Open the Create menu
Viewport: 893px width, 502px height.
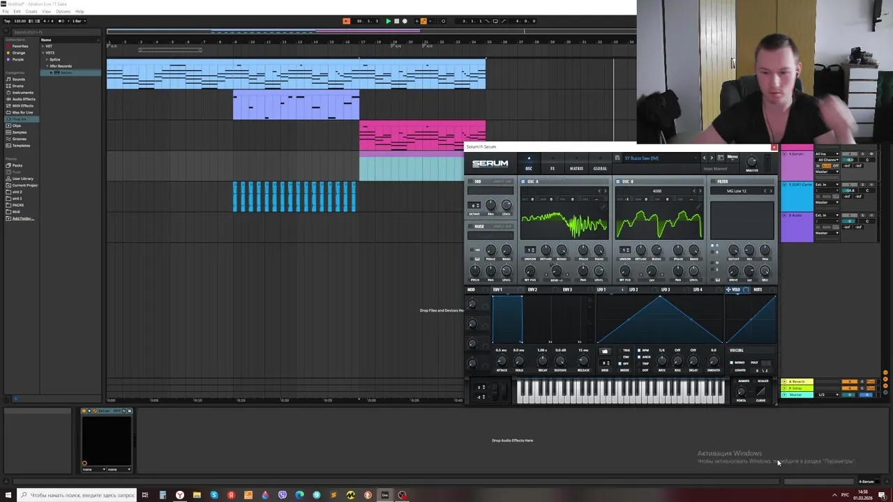coord(31,11)
